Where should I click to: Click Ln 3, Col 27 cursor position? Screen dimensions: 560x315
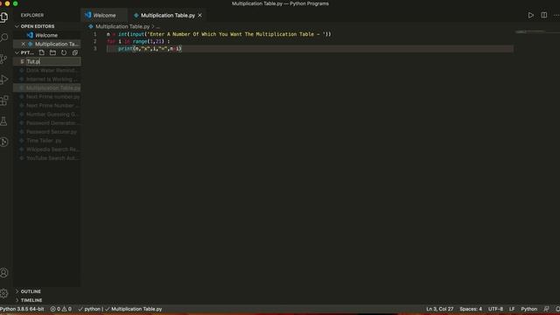[439, 309]
